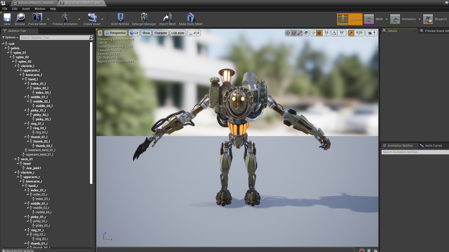
Task: Open the Help menu
Action: tap(53, 9)
